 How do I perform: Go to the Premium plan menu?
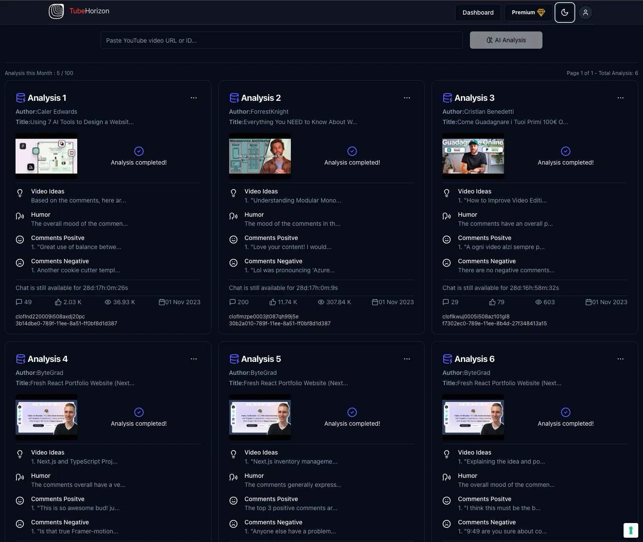528,12
